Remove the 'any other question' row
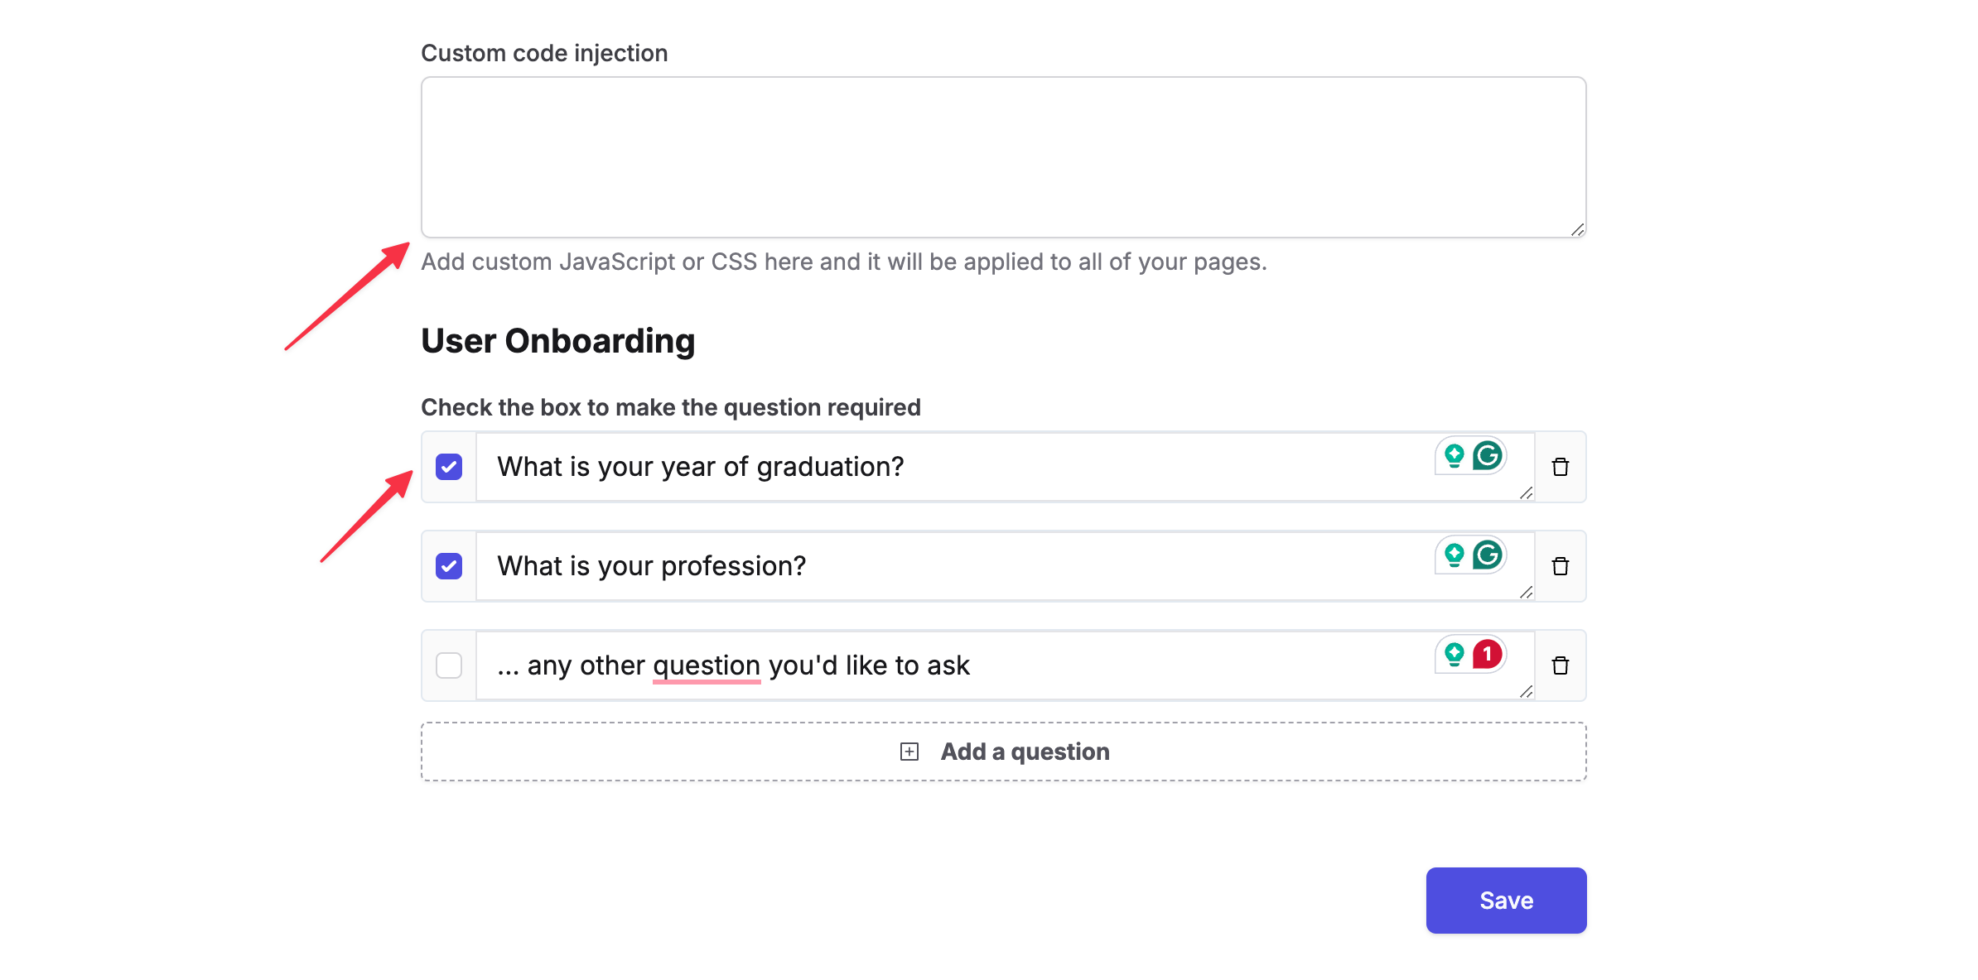 click(x=1560, y=665)
